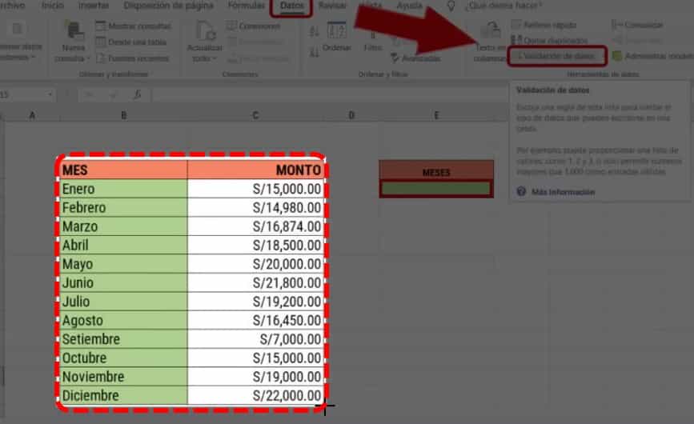
Task: Open the Filtro tool
Action: click(x=373, y=42)
